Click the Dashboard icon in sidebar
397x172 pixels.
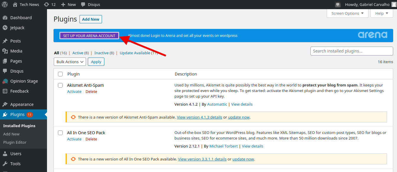pyautogui.click(x=5, y=18)
